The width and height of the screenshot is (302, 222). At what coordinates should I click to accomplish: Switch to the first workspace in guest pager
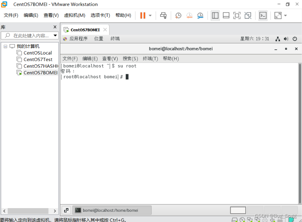click(x=238, y=210)
